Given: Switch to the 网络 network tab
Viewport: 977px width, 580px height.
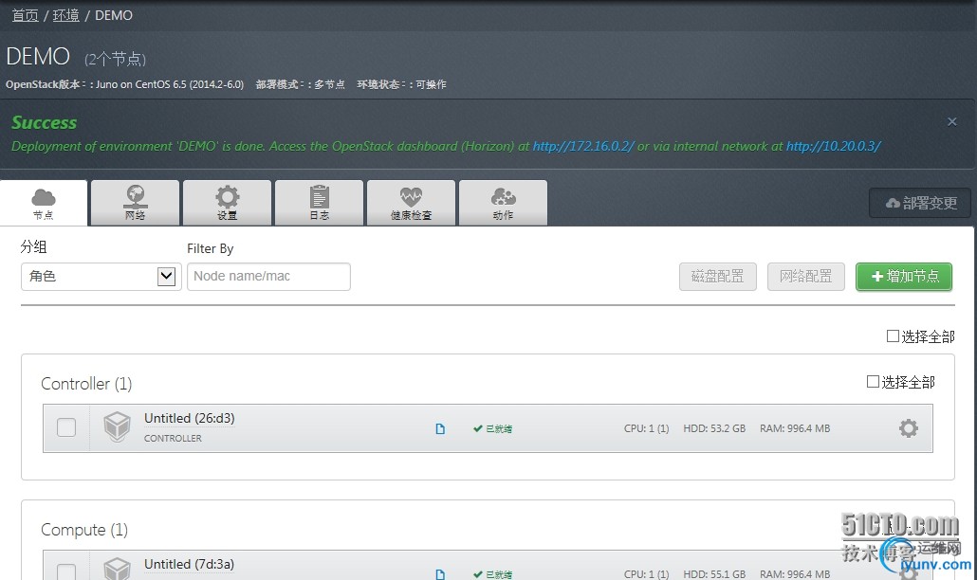Looking at the screenshot, I should (x=136, y=204).
